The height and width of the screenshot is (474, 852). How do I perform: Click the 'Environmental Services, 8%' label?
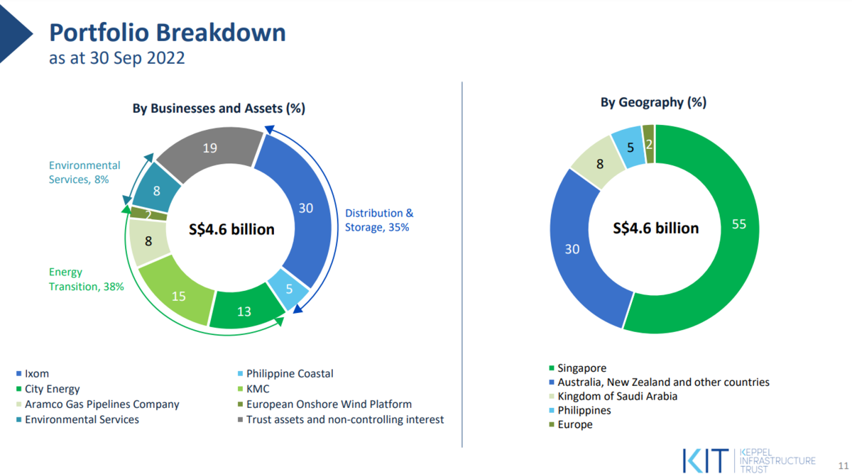84,172
